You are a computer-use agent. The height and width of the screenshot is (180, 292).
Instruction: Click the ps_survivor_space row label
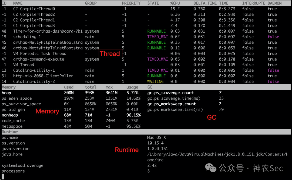(21, 104)
